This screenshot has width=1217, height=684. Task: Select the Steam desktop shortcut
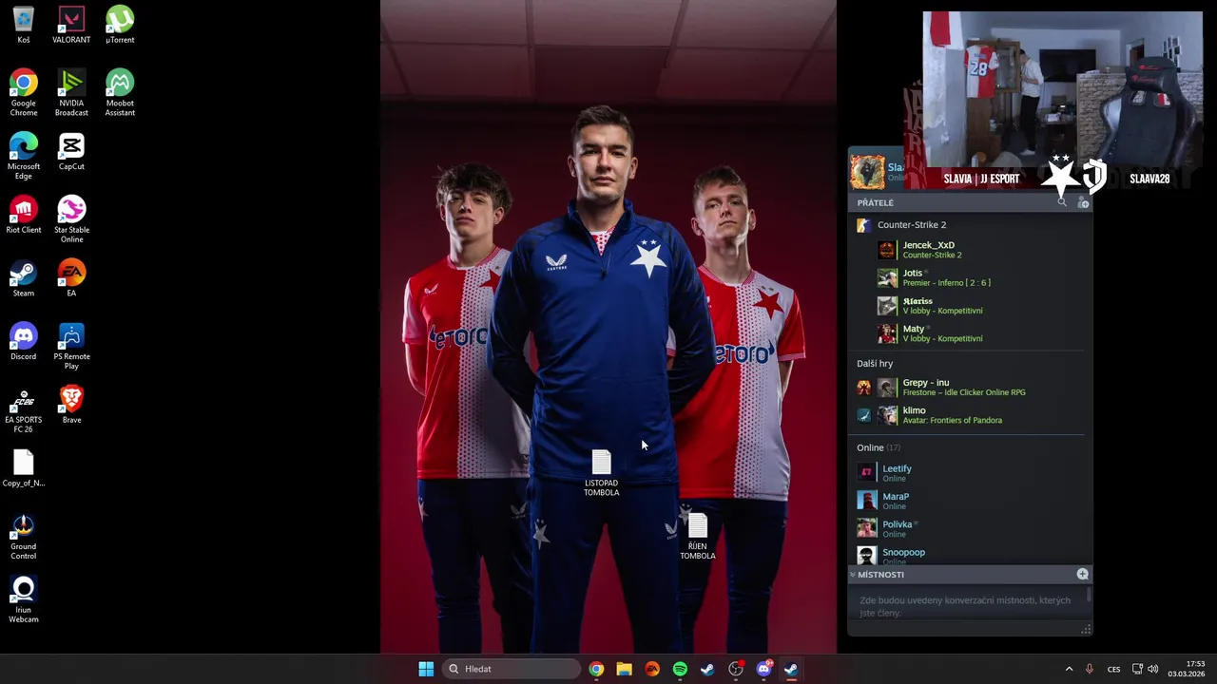tap(24, 279)
